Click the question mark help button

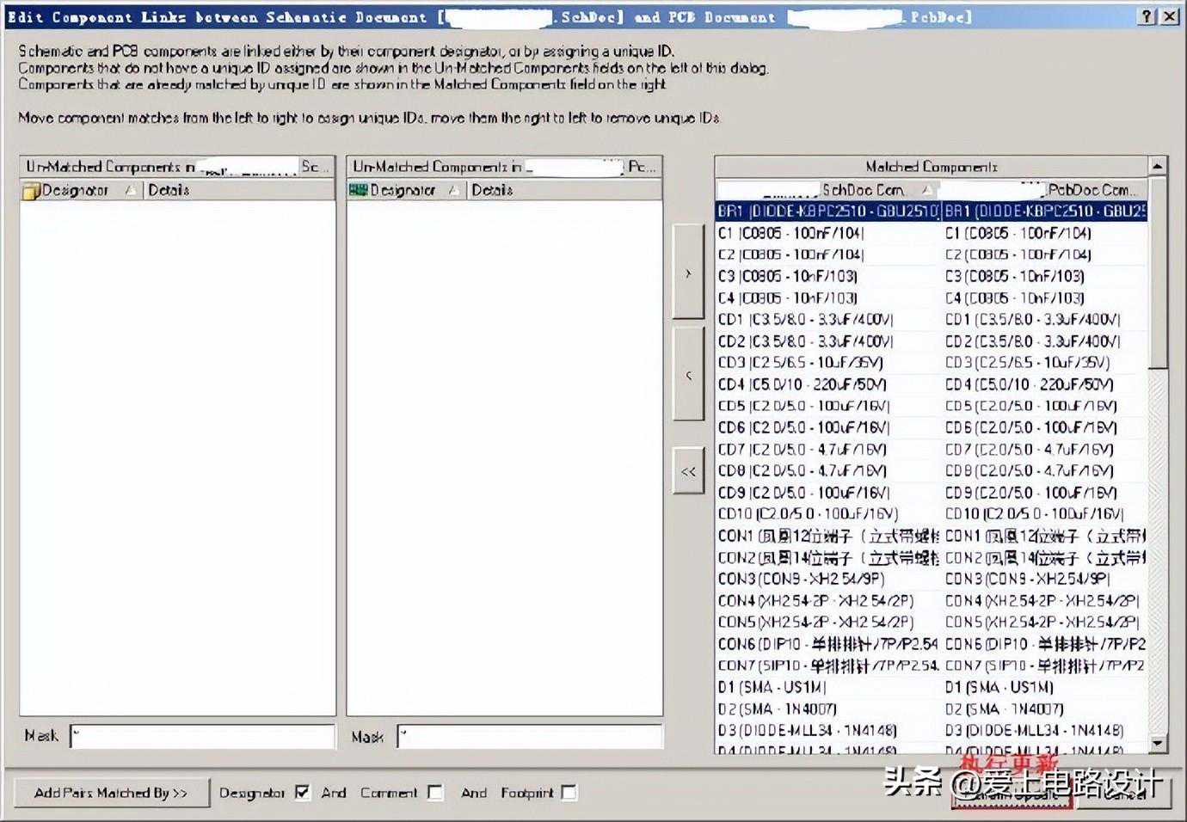(1148, 16)
